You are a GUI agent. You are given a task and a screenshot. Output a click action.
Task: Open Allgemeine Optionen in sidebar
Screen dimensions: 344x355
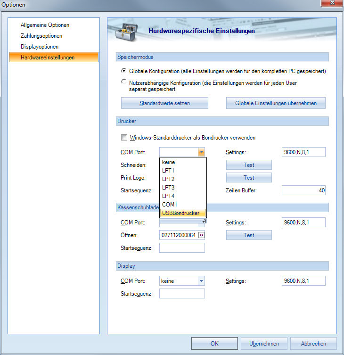coord(45,25)
